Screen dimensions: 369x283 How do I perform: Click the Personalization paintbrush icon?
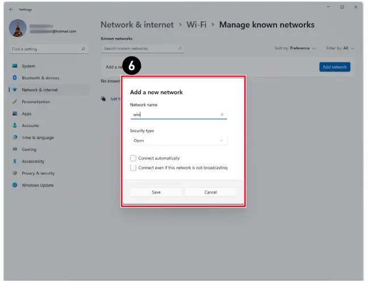(x=15, y=102)
